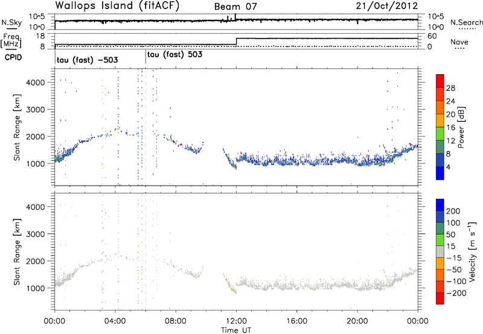Click the '16:00' time tick label
The width and height of the screenshot is (483, 334).
[x=296, y=321]
